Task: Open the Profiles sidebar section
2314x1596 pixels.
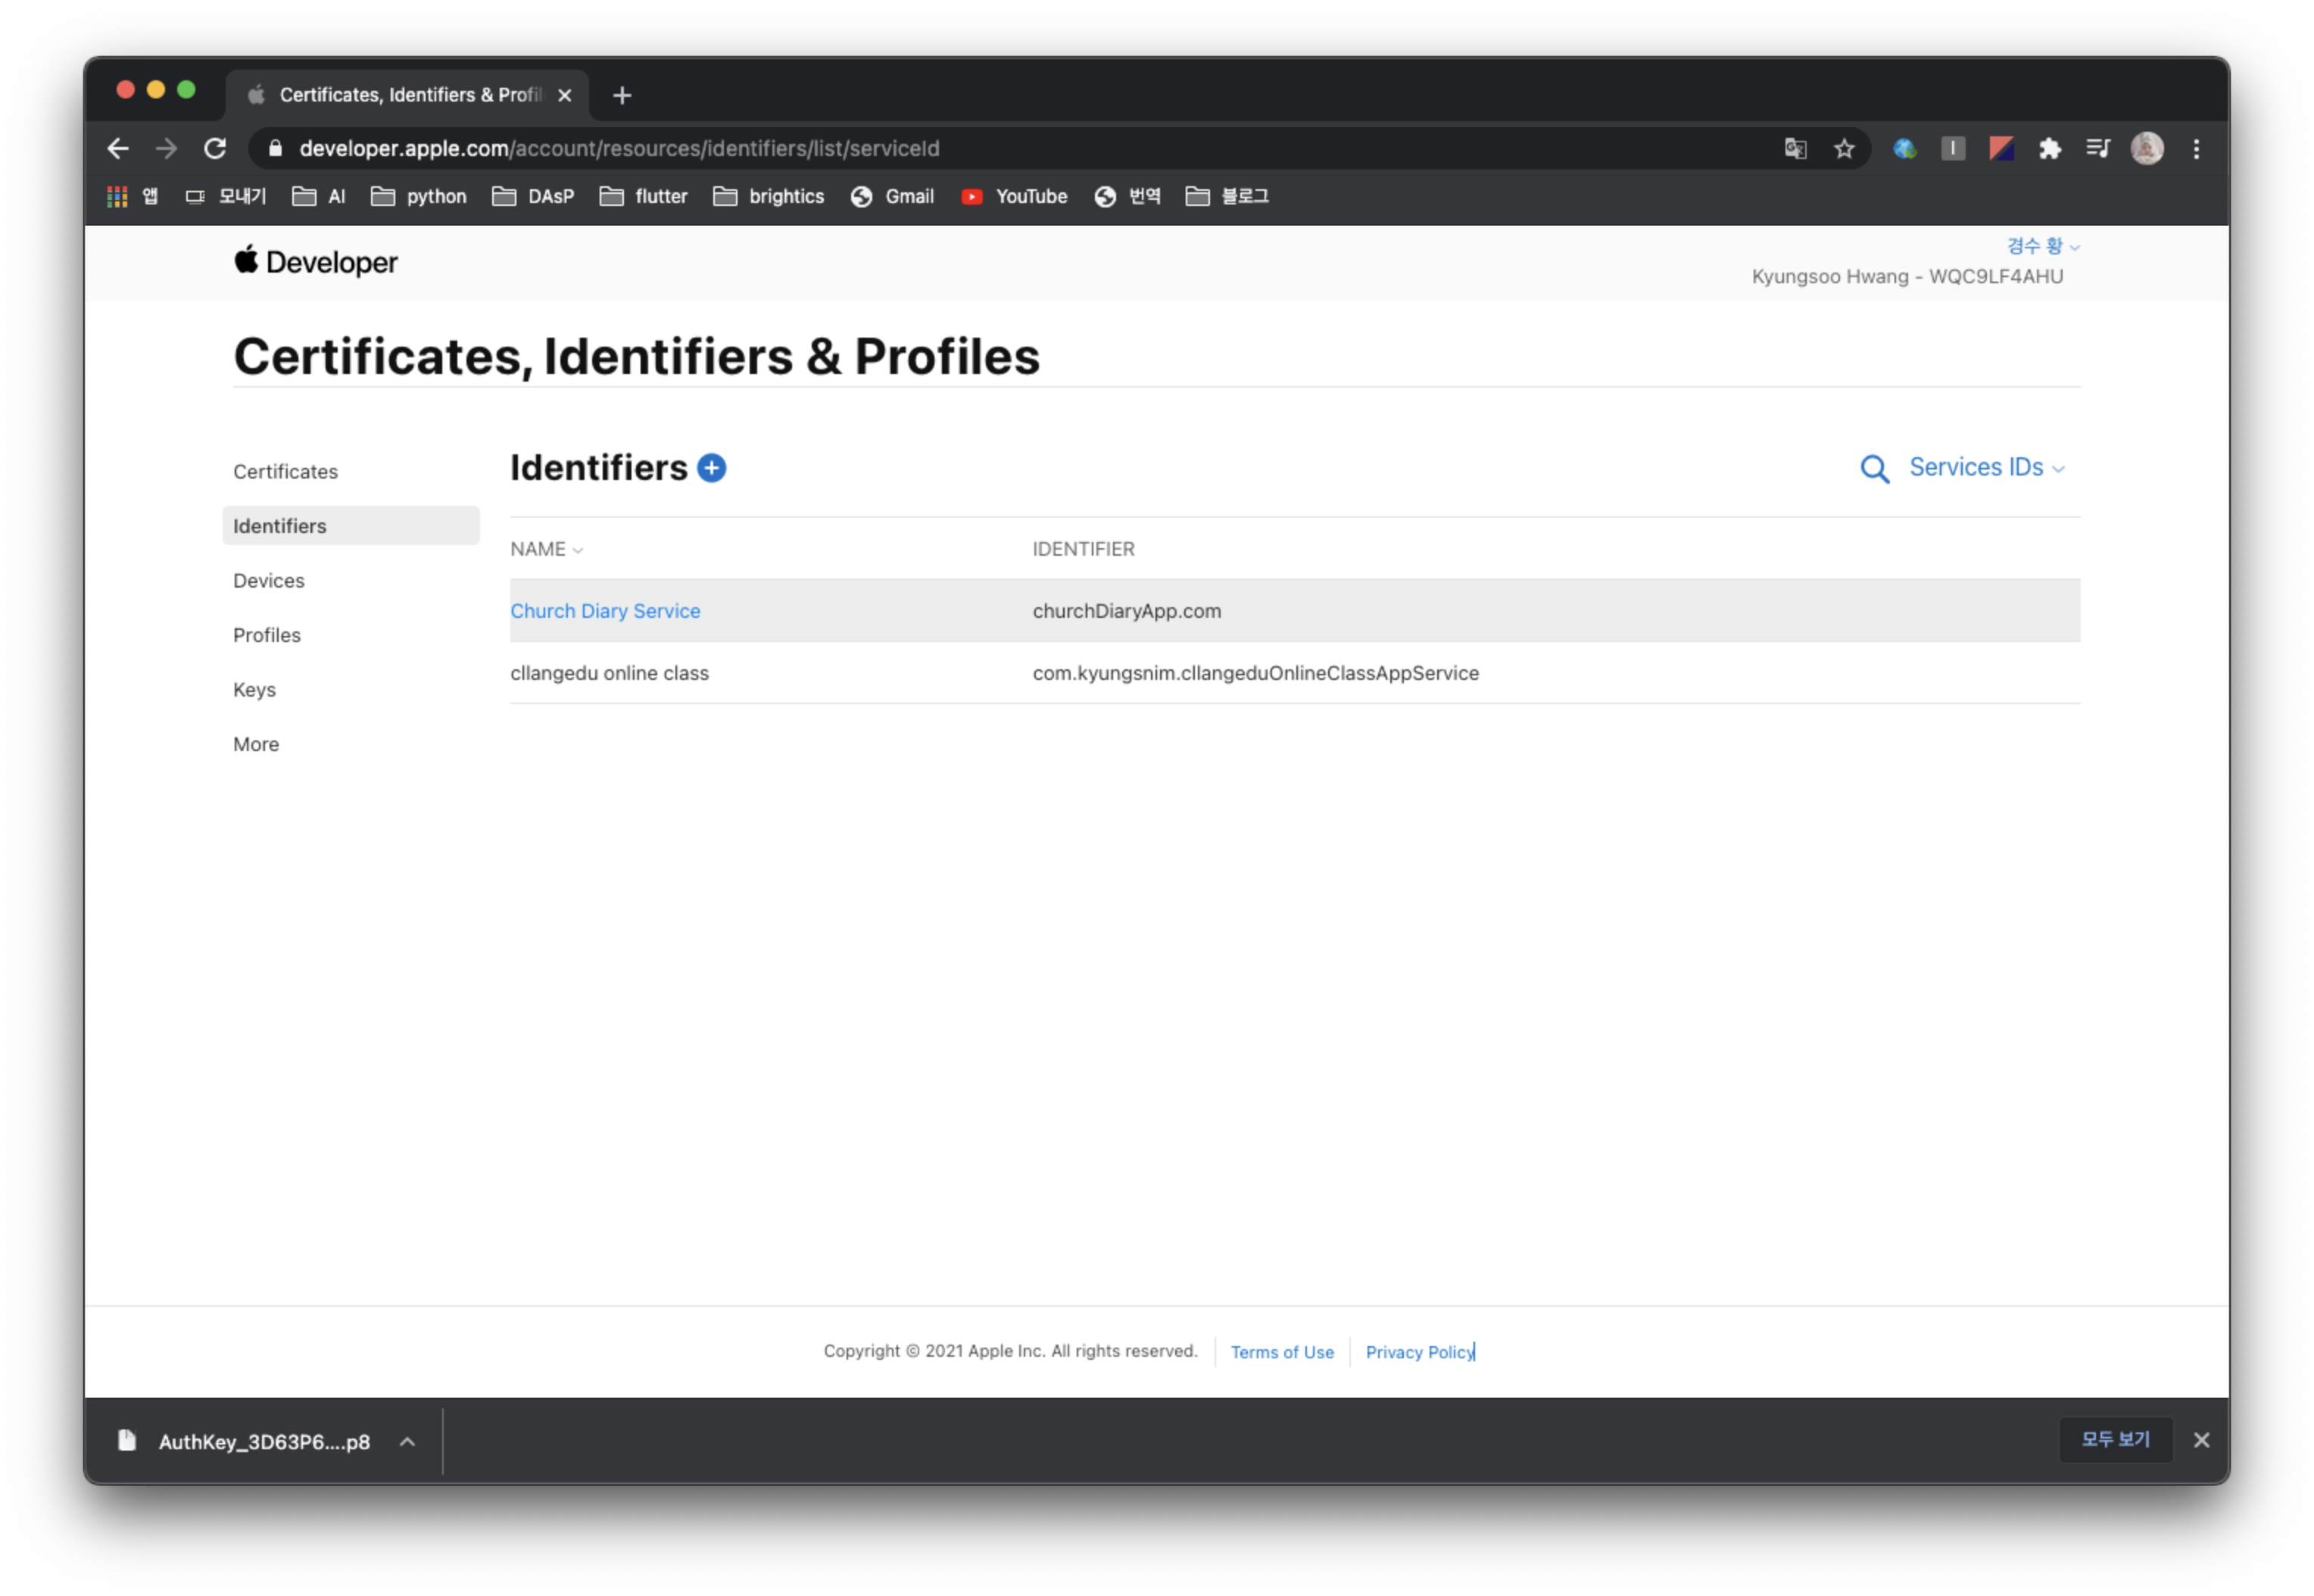Action: click(266, 635)
